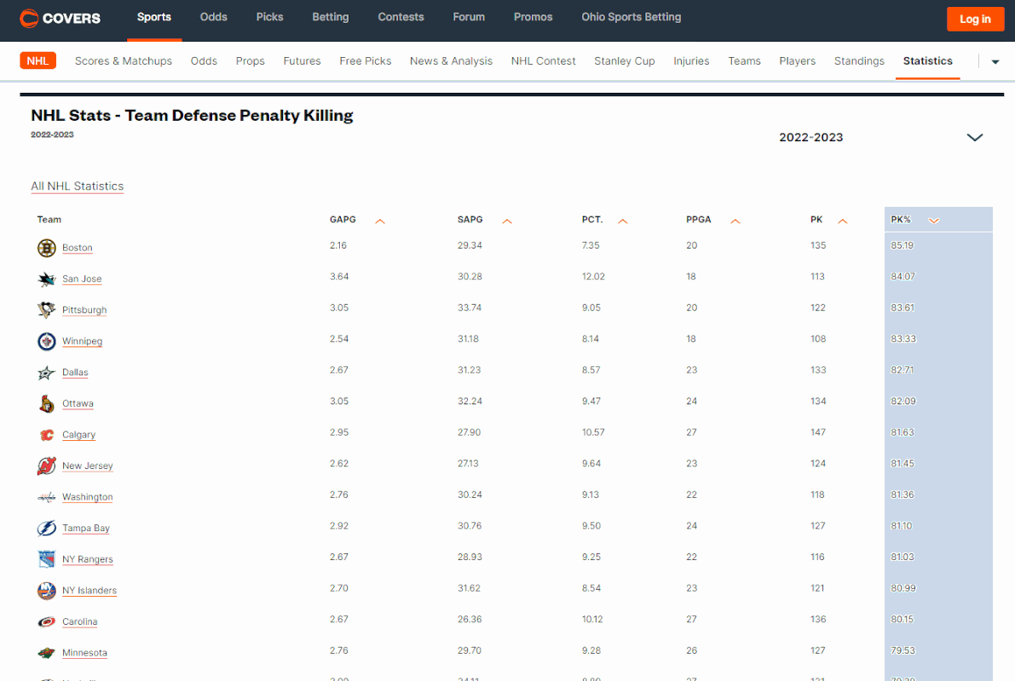Open the NY Rangers team link
Screen dimensions: 1015x681
pyautogui.click(x=88, y=559)
